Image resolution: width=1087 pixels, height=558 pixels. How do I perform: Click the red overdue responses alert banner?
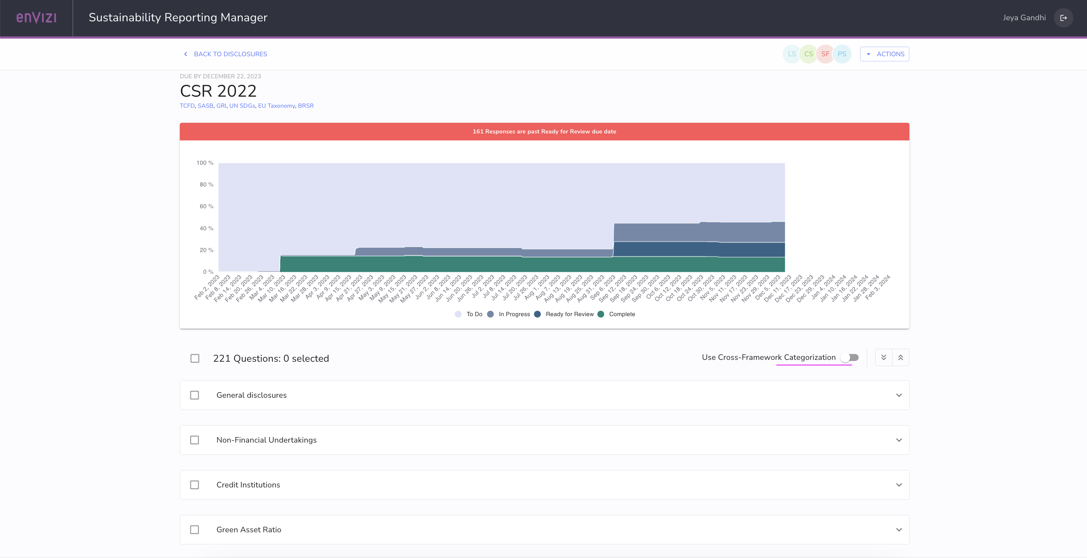tap(544, 131)
